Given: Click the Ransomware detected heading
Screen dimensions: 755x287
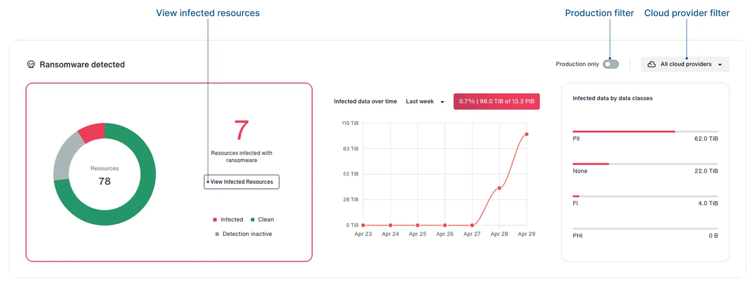Looking at the screenshot, I should click(82, 65).
